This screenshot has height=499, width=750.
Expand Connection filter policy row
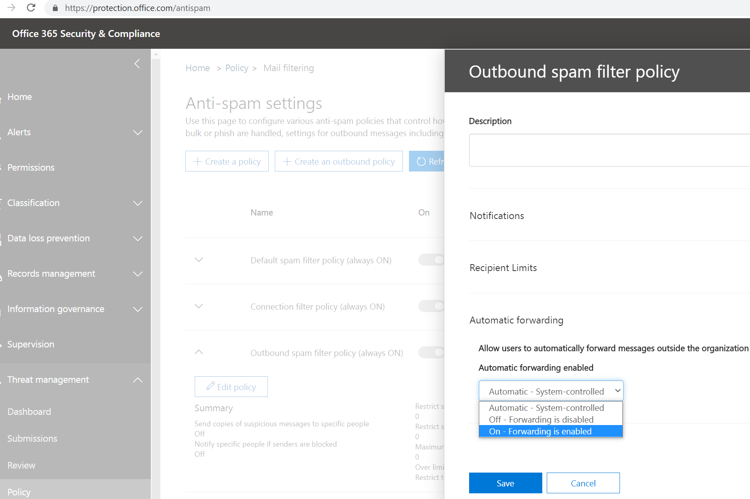199,306
